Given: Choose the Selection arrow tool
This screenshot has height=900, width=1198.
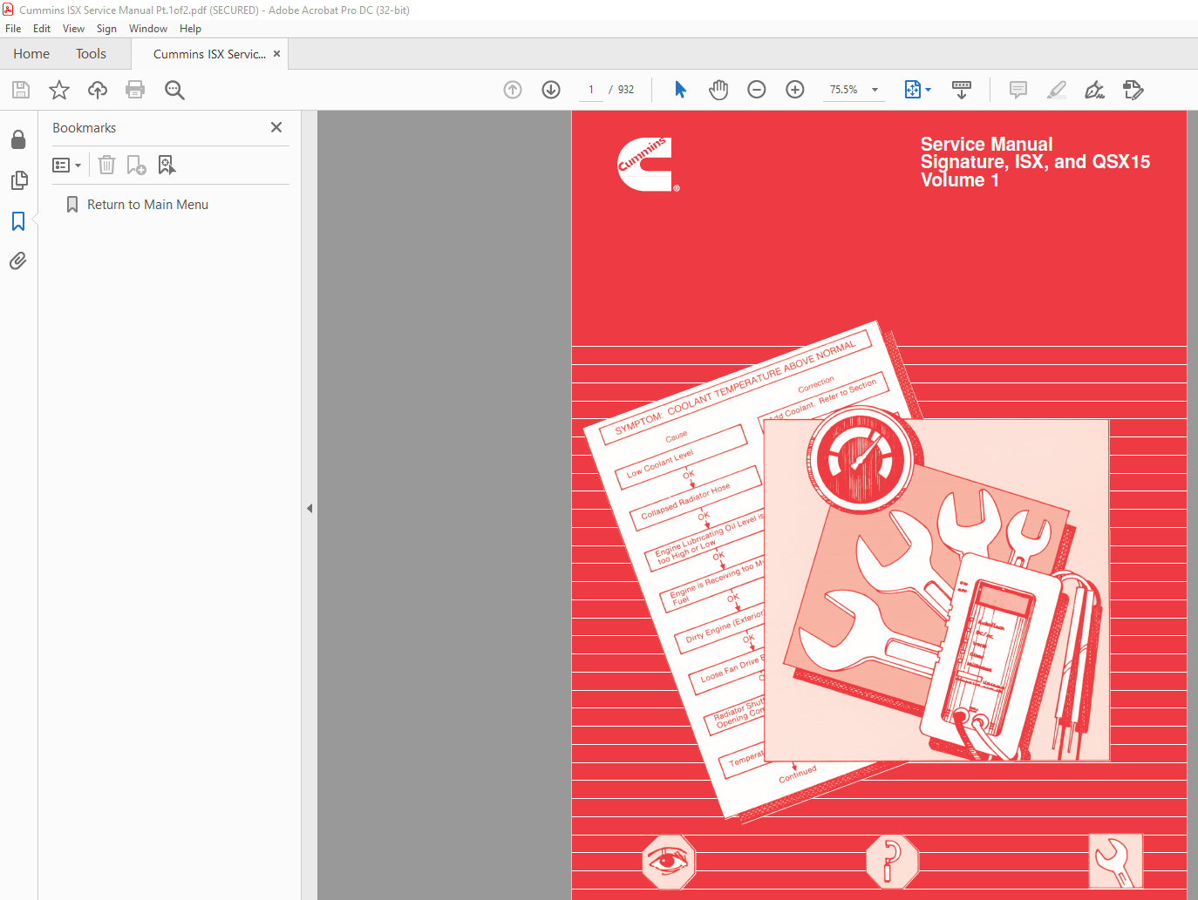Looking at the screenshot, I should click(x=680, y=90).
